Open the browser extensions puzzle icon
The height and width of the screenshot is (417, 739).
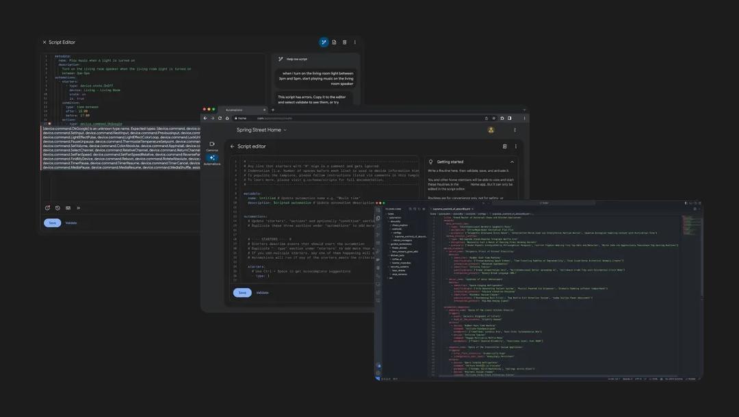coord(502,118)
